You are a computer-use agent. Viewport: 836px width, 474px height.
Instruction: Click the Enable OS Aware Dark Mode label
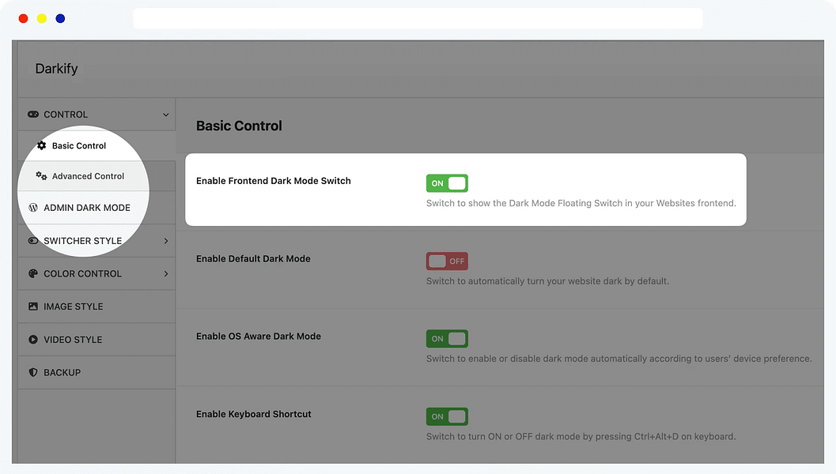[x=259, y=336]
